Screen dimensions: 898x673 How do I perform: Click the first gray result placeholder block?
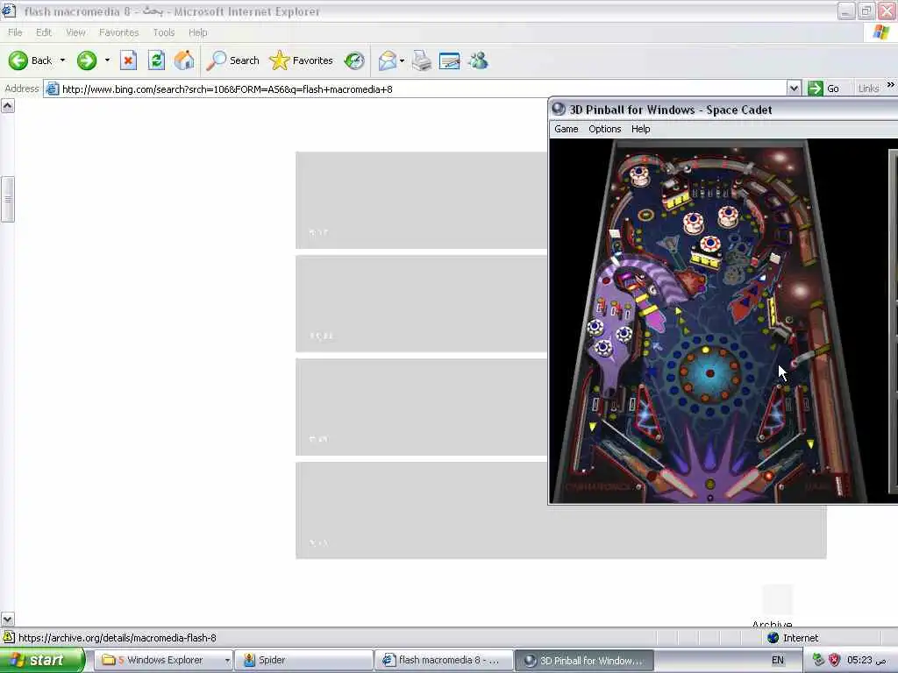point(422,201)
